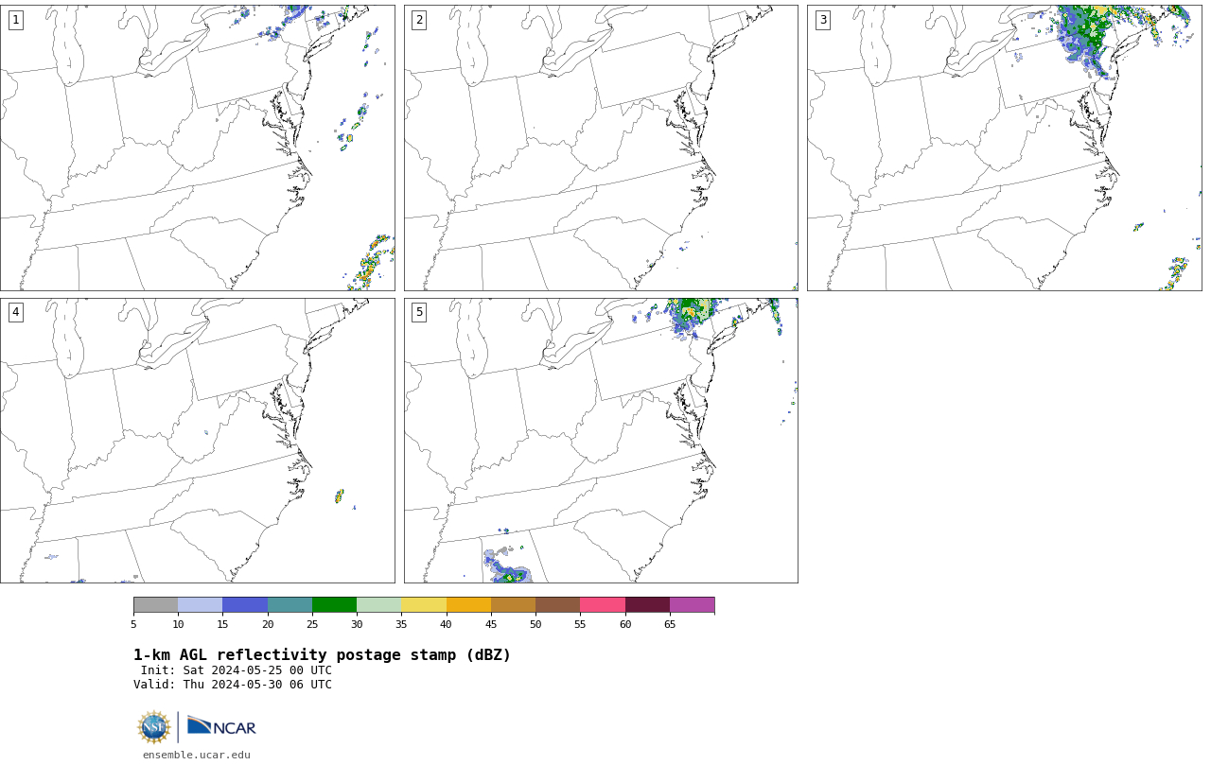Click the colorbar tick label 10
Screen dimensions: 1211x765
(x=178, y=624)
